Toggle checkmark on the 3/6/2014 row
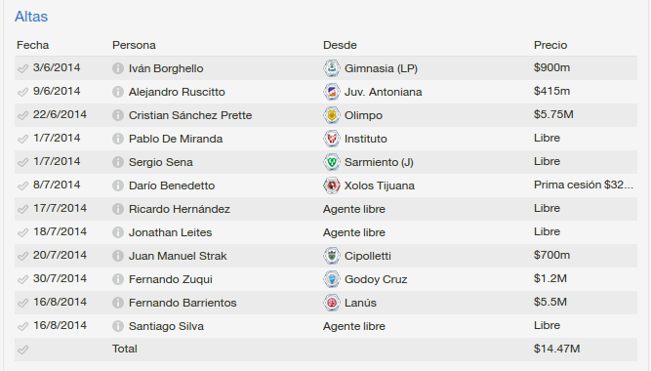Screen dimensions: 651x371 point(22,68)
